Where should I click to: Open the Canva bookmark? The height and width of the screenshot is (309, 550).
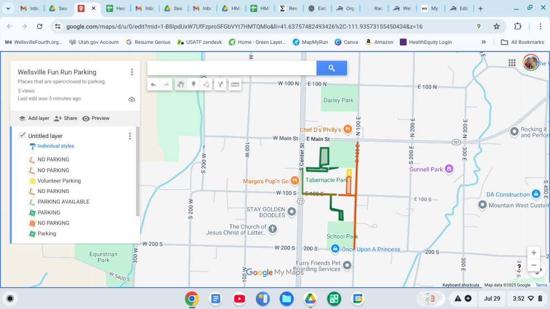(346, 42)
